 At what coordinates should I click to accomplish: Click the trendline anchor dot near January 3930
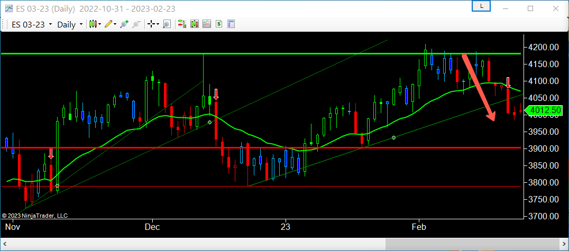pos(394,137)
